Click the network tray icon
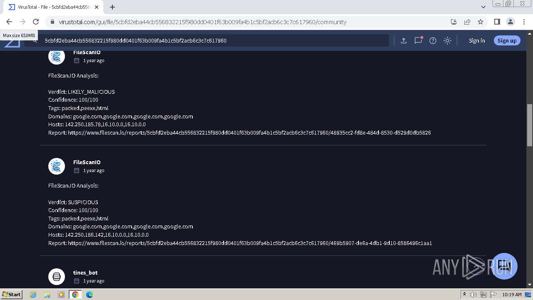 point(483,295)
